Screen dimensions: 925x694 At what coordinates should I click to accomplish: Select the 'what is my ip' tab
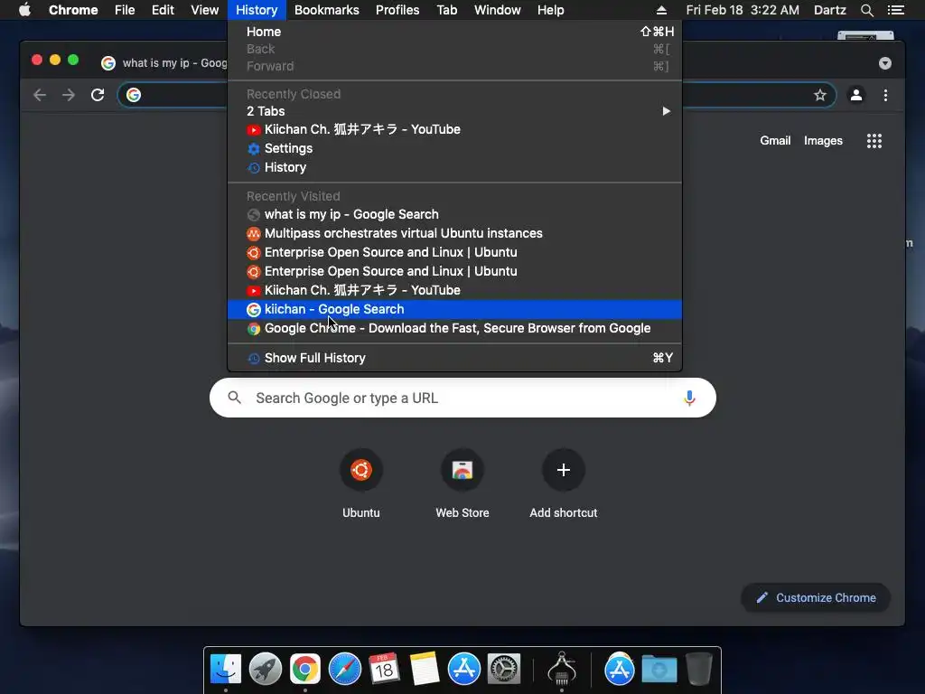164,63
